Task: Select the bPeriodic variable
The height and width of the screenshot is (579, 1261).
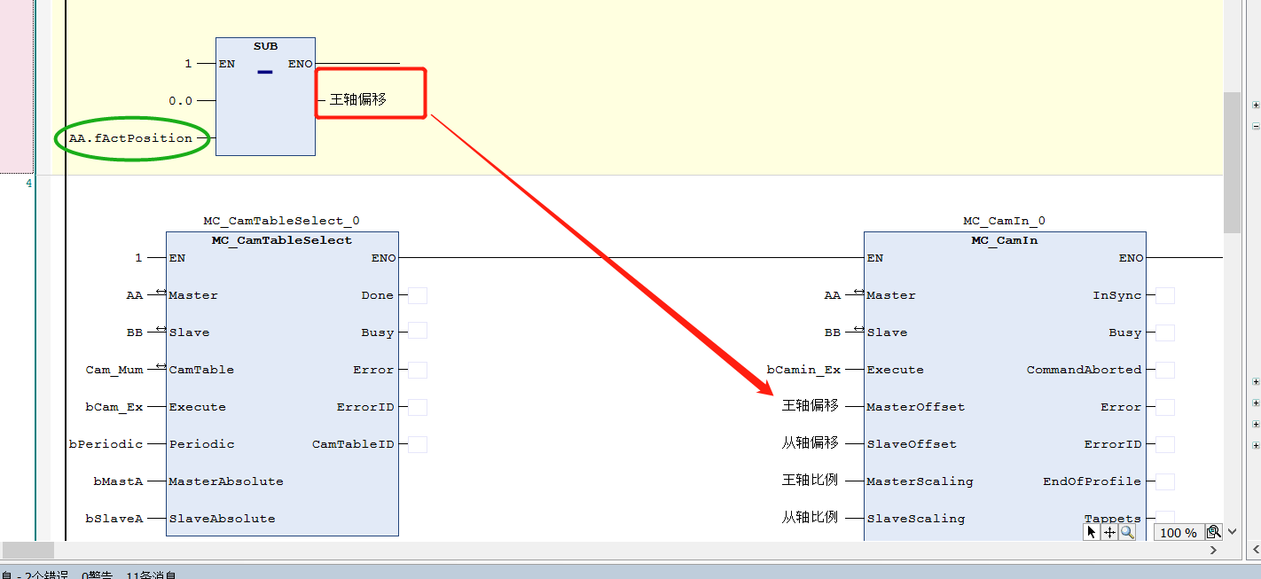Action: pyautogui.click(x=106, y=444)
